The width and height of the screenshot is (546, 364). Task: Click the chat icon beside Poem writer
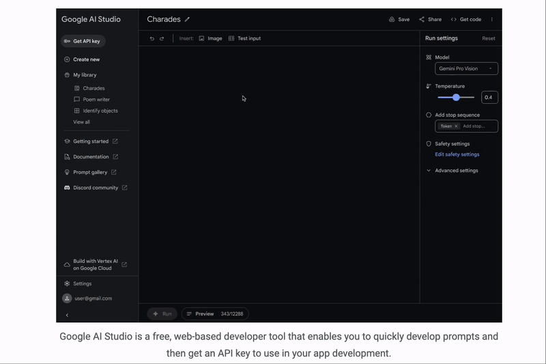[76, 100]
